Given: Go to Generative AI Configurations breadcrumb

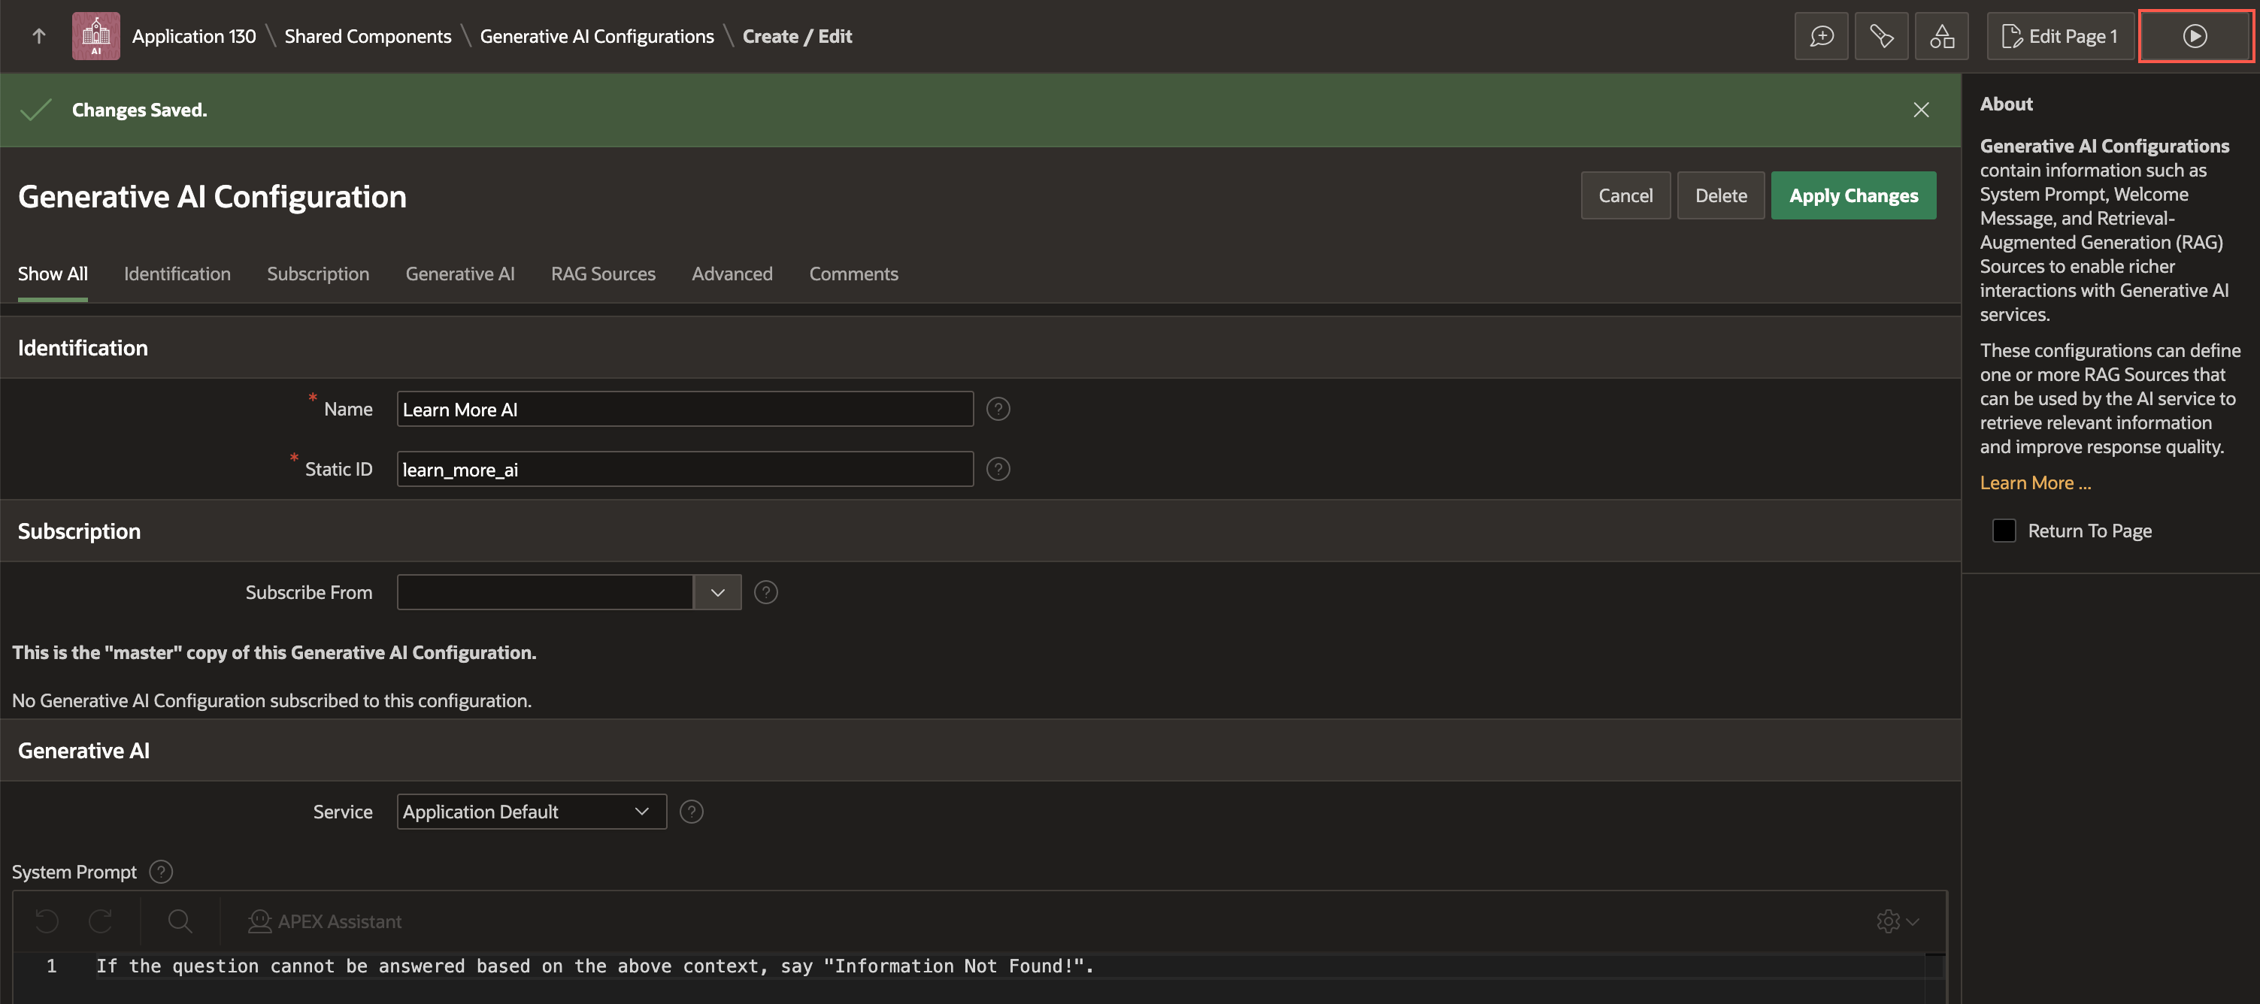Looking at the screenshot, I should pyautogui.click(x=597, y=36).
